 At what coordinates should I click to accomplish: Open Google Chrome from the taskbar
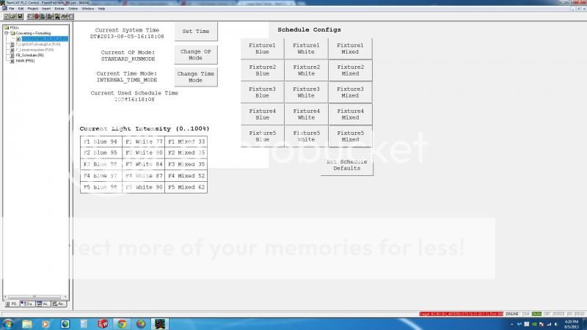(x=122, y=323)
